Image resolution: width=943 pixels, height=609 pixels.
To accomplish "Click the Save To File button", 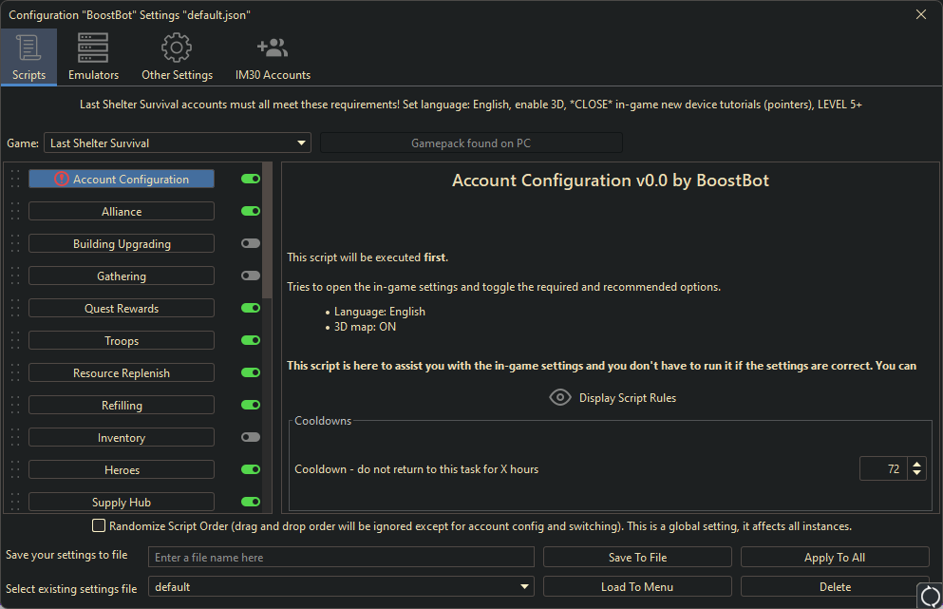I will [x=636, y=557].
